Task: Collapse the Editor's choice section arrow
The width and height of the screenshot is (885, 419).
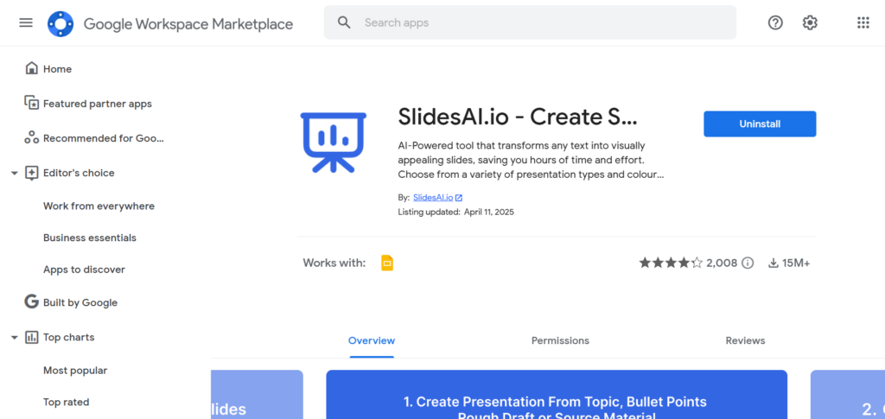Action: point(14,173)
